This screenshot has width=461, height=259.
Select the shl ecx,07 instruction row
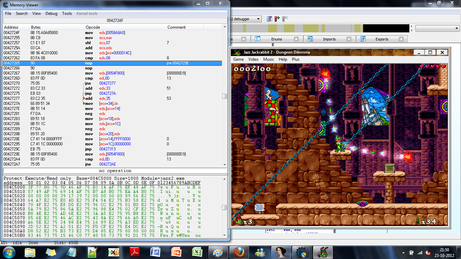pos(112,43)
